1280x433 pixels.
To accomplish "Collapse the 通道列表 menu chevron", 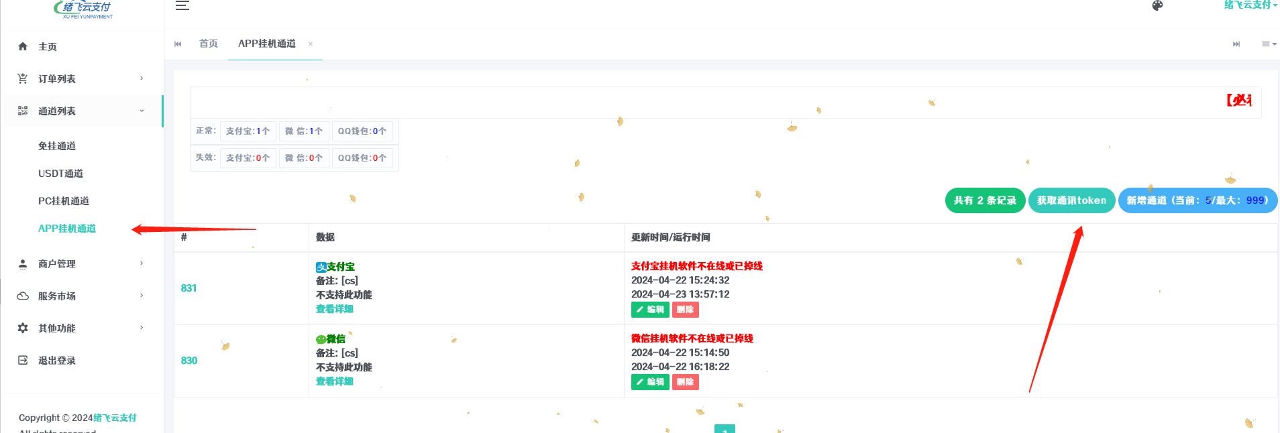I will coord(142,111).
